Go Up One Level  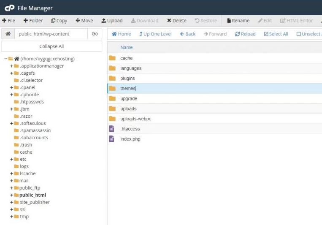[x=155, y=34]
